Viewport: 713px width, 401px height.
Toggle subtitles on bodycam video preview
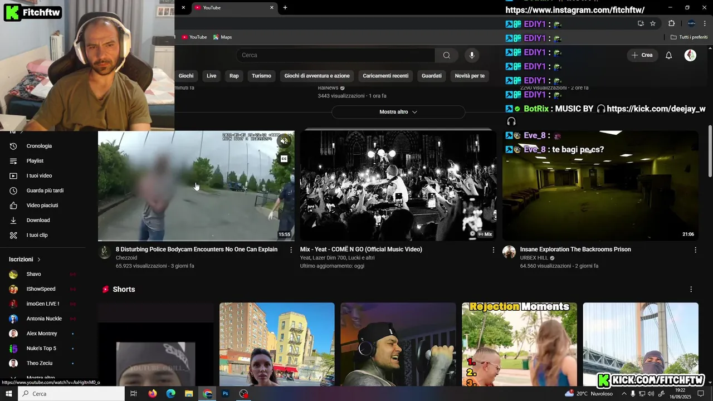click(284, 159)
